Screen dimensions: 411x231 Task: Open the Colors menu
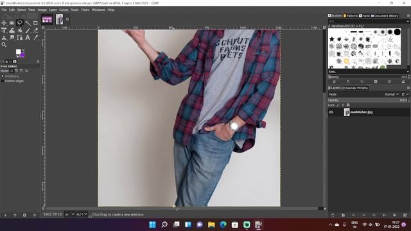click(64, 10)
